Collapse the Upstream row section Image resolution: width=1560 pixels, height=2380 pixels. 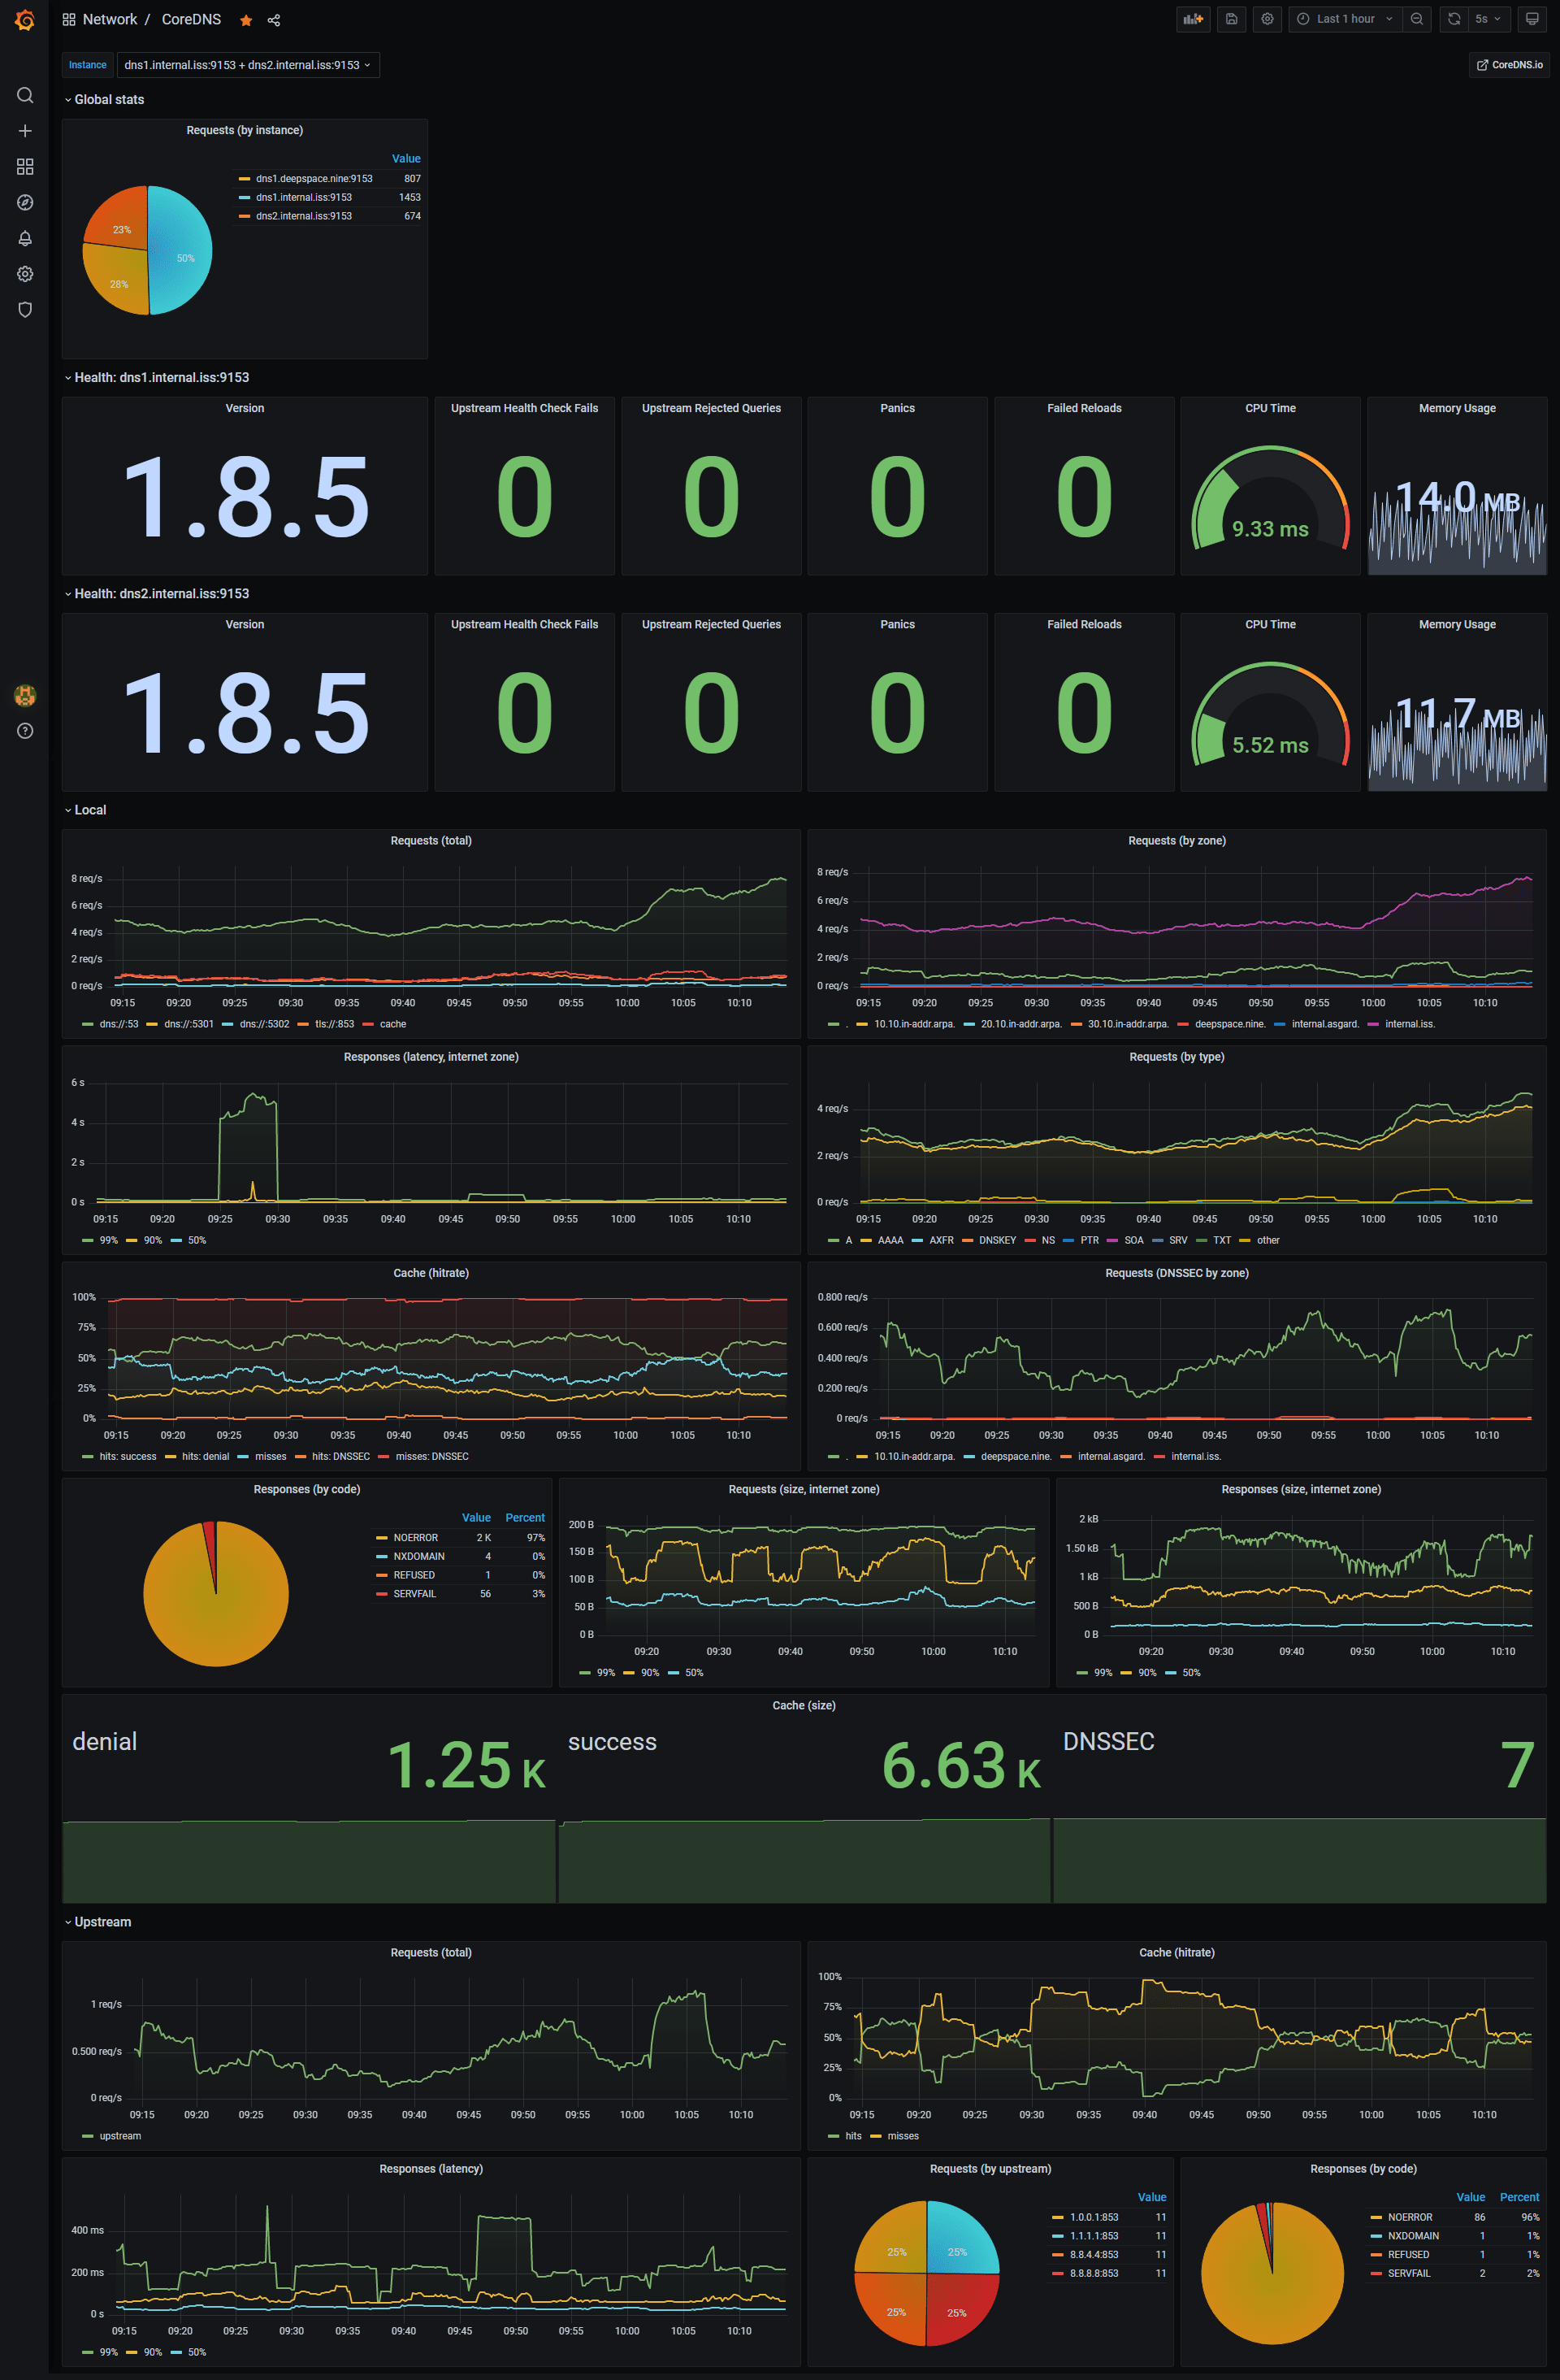coord(102,1922)
